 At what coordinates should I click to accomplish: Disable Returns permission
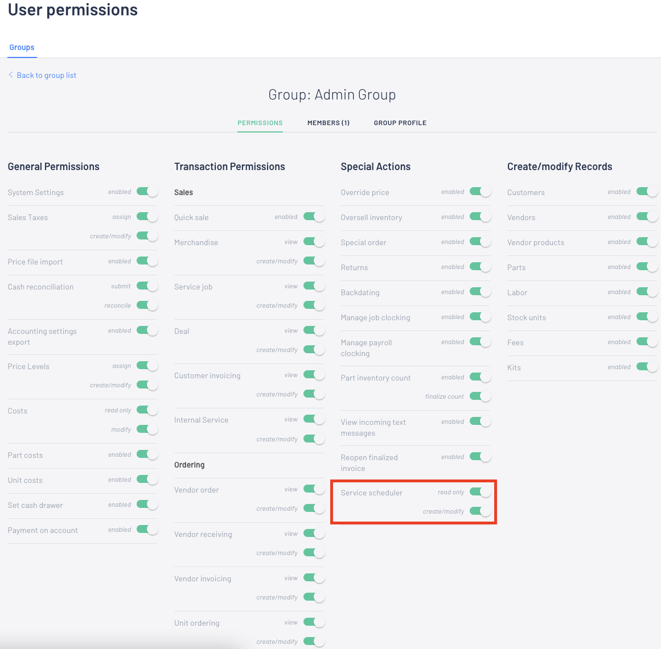(x=480, y=267)
